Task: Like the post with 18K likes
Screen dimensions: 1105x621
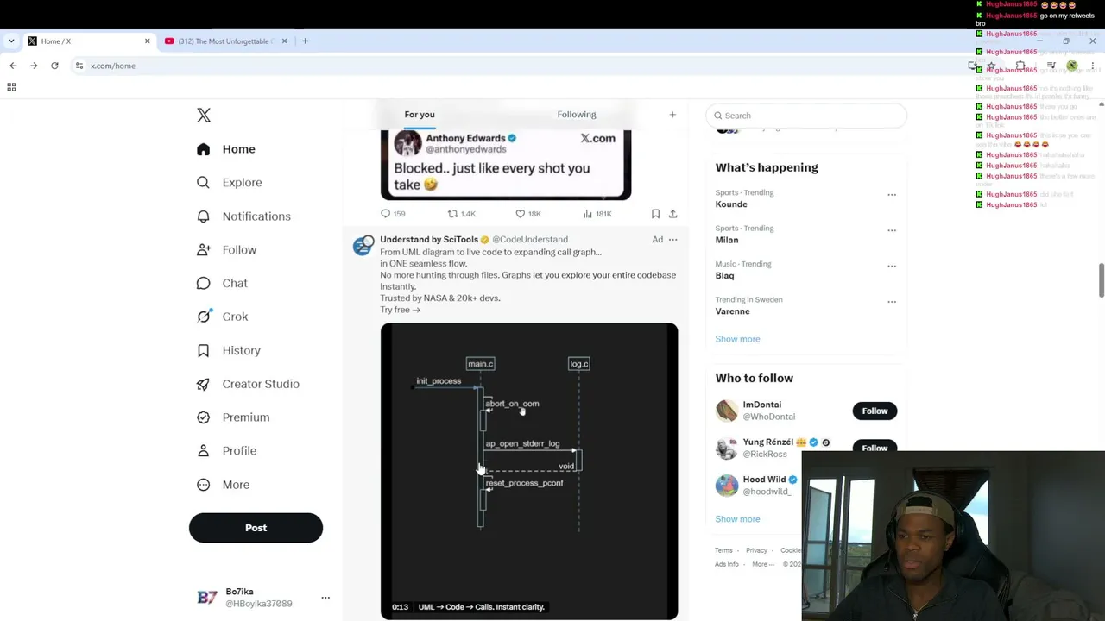Action: coord(528,214)
